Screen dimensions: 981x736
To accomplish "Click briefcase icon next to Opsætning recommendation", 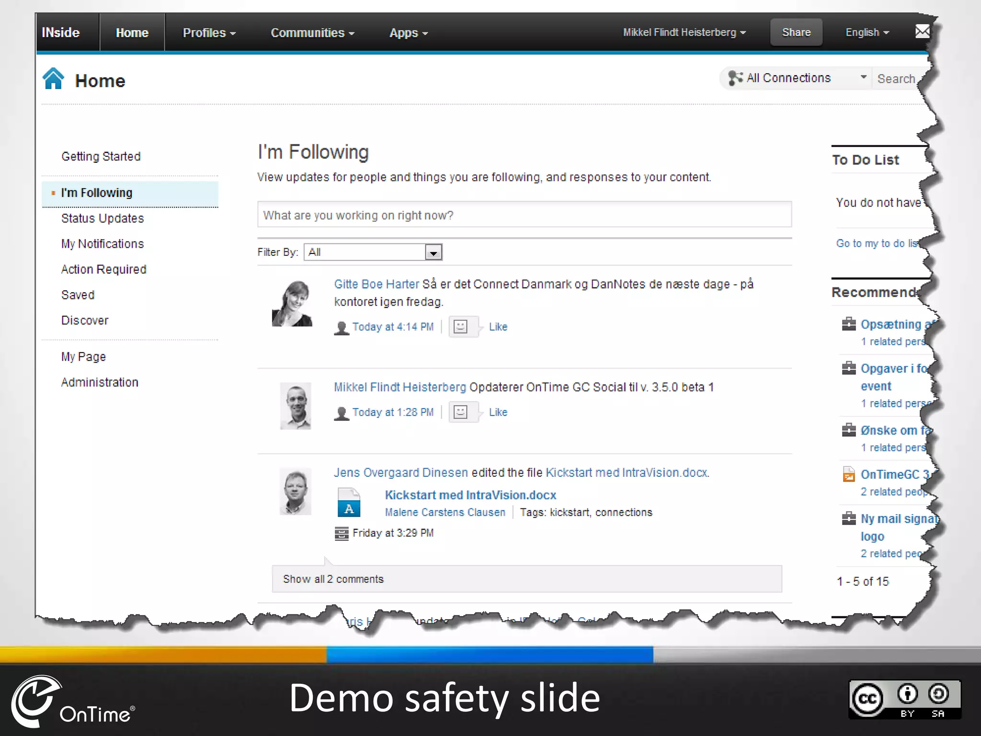I will 849,324.
